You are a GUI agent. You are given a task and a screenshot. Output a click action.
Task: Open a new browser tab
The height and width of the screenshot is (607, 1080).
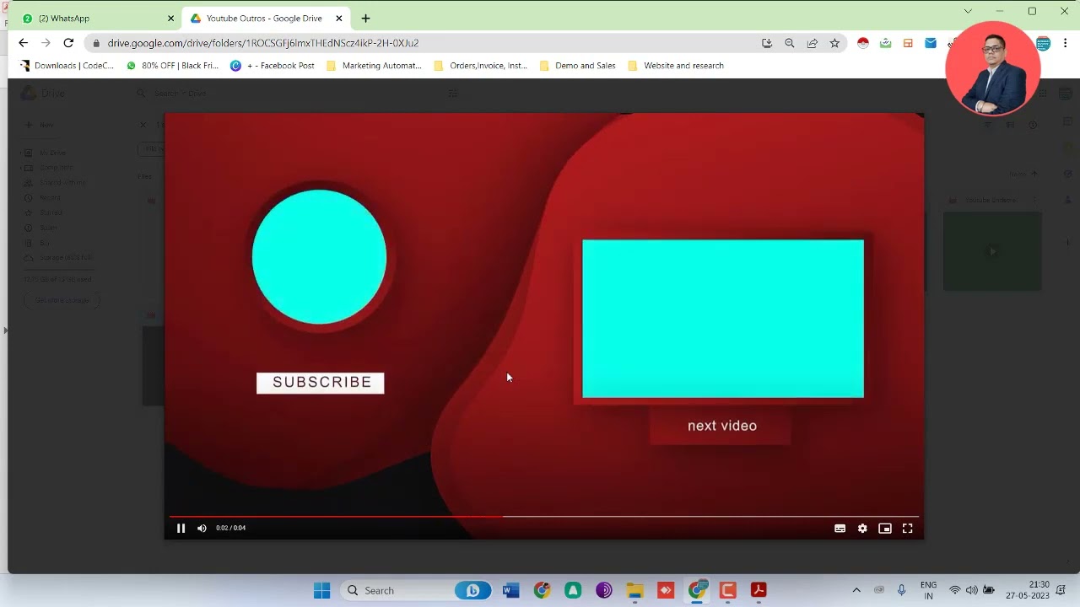click(365, 18)
